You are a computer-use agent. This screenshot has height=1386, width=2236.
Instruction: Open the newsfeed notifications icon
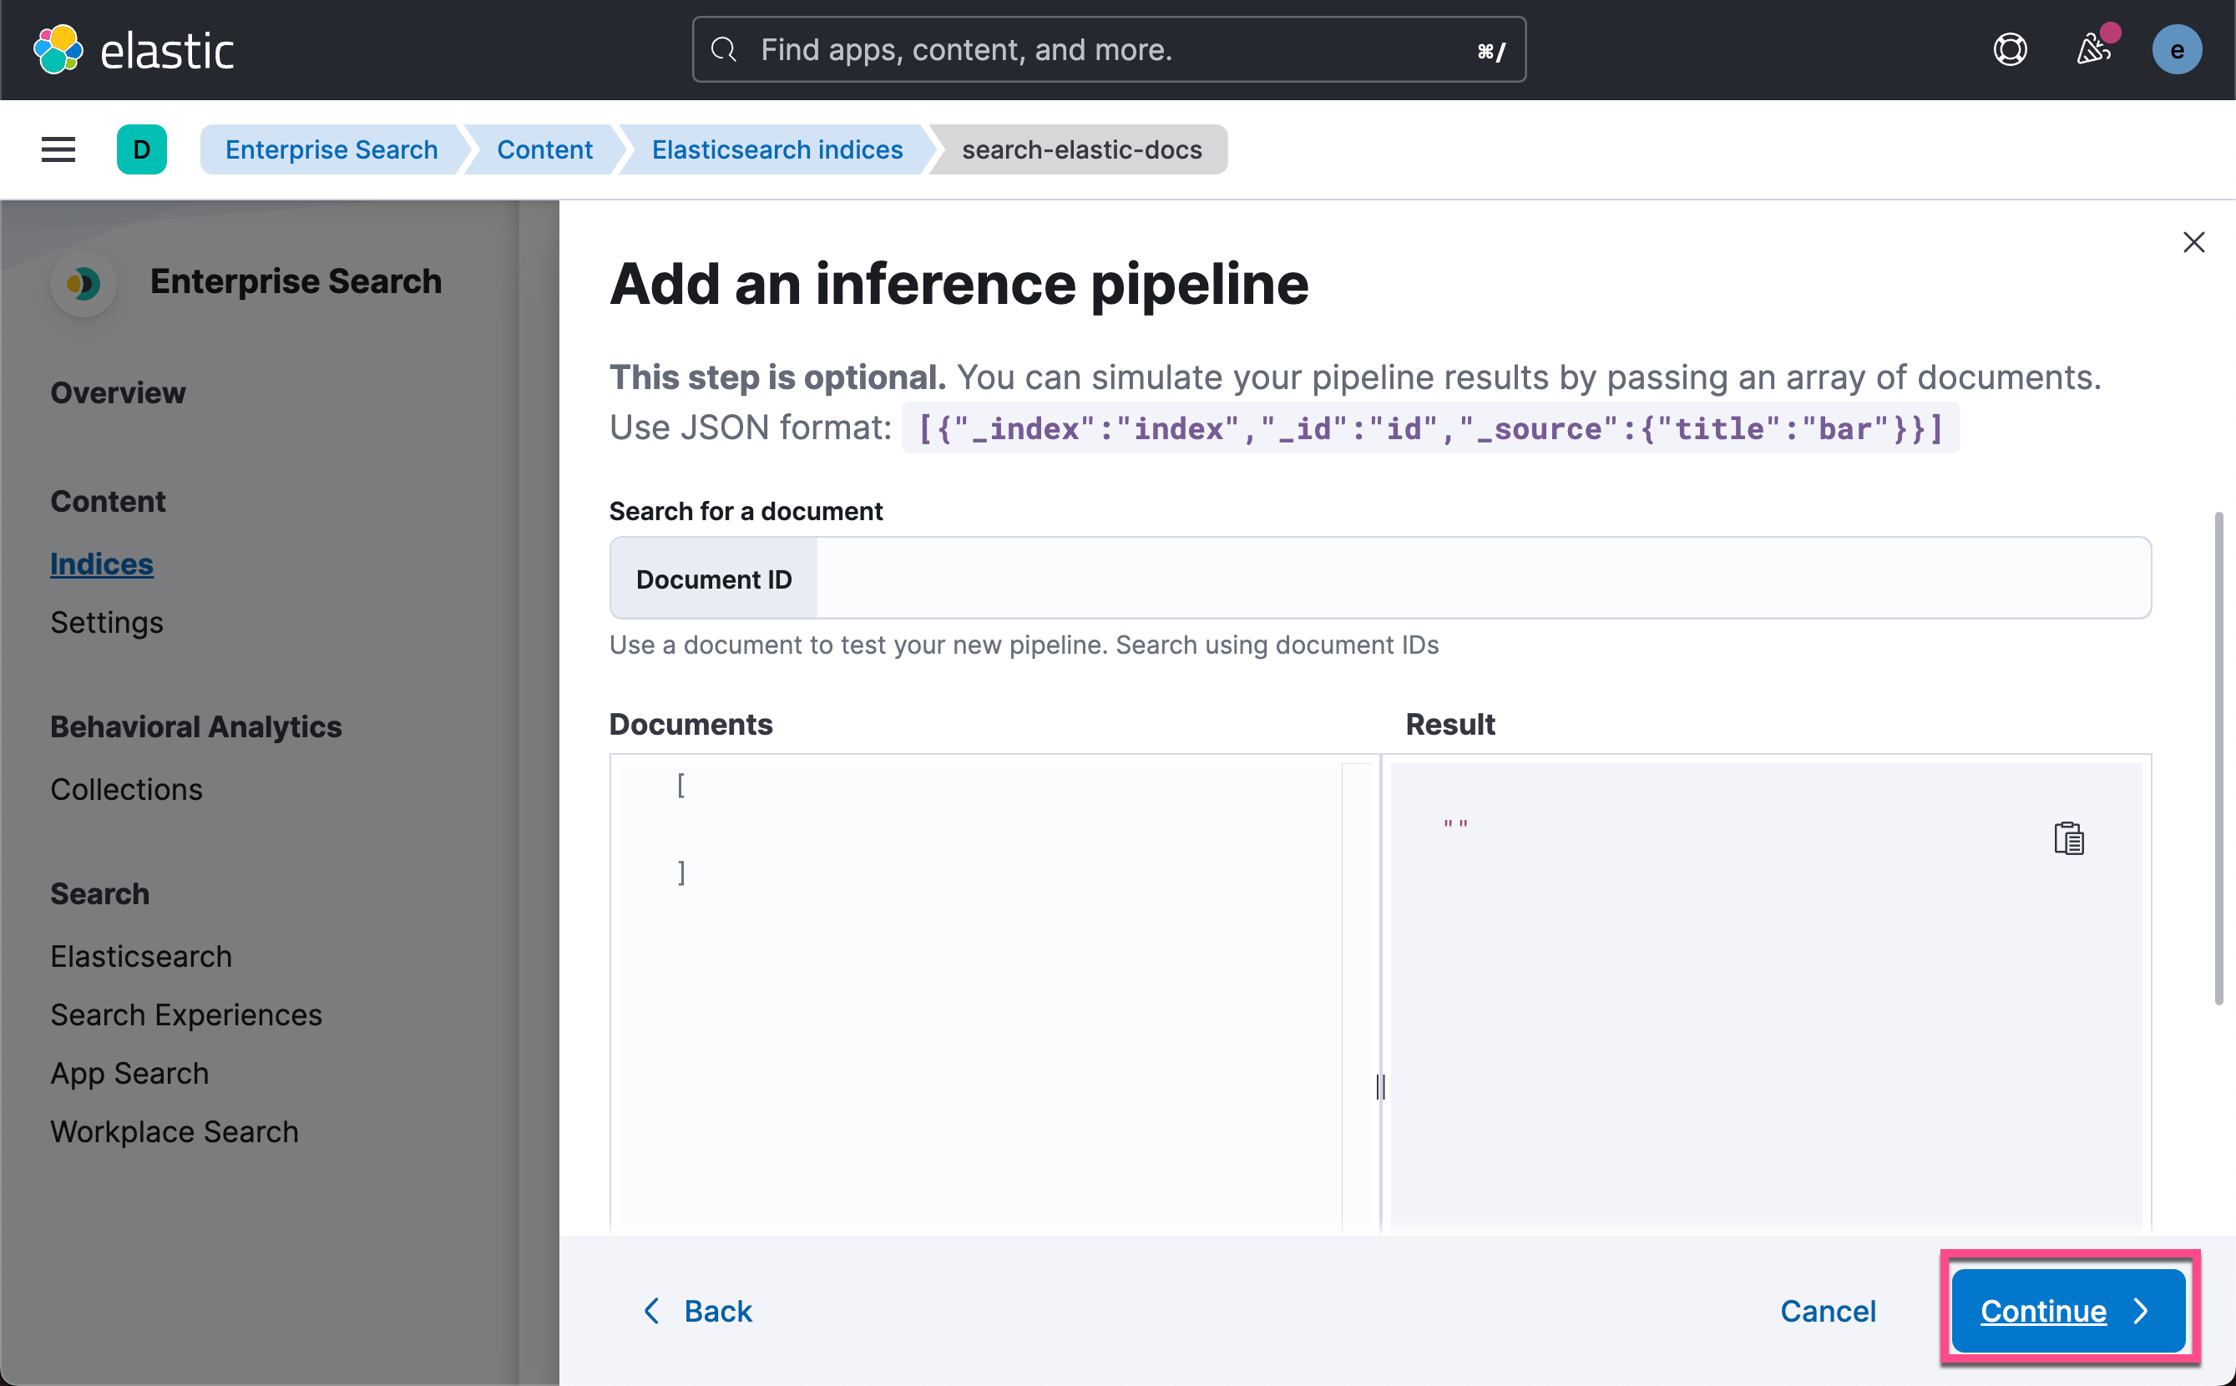pos(2093,49)
